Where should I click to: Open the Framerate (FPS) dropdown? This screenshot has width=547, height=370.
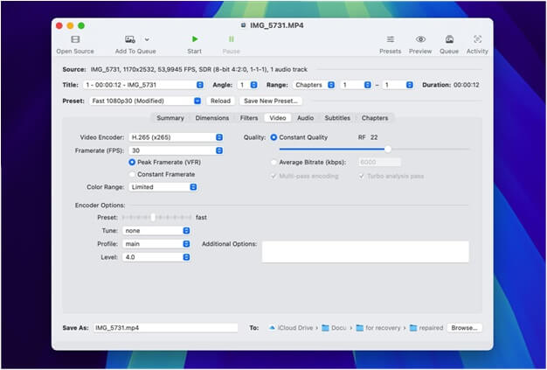coord(176,150)
